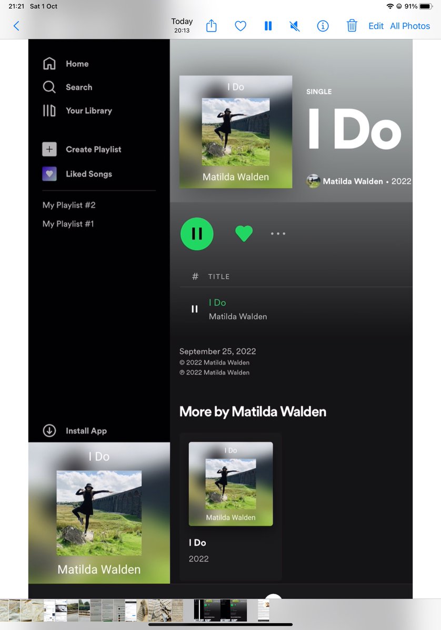
Task: Select Install App
Action: click(x=86, y=431)
